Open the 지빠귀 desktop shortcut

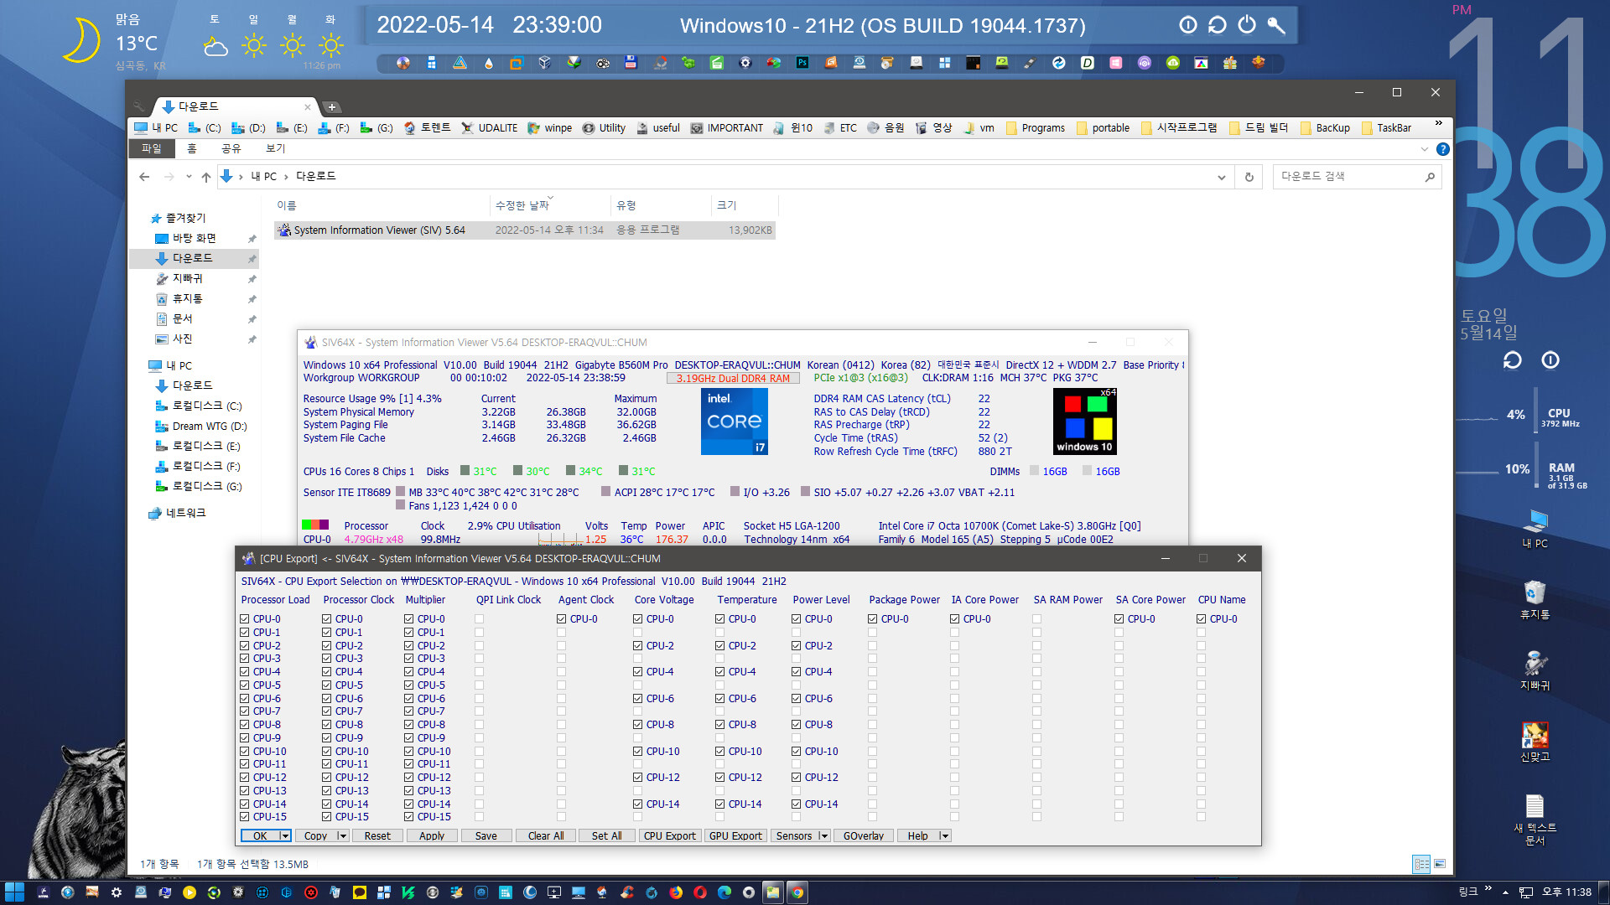(1535, 670)
